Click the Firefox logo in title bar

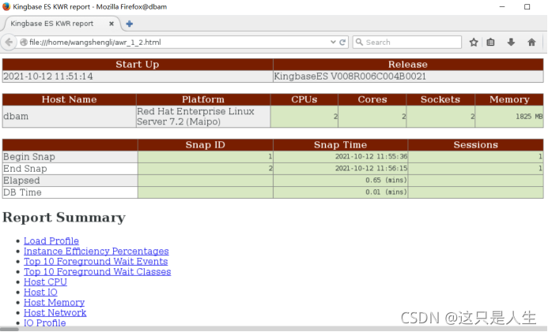[x=6, y=6]
